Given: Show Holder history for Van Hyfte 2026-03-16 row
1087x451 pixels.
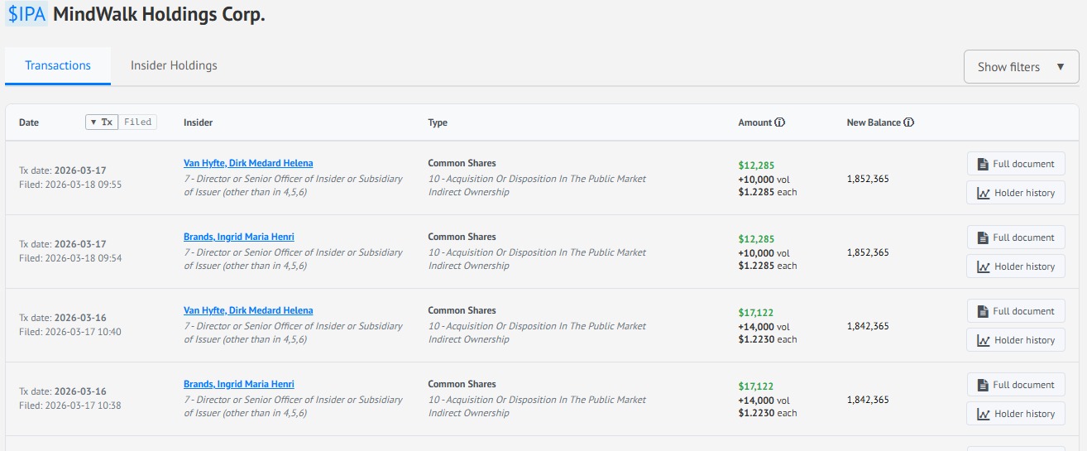Looking at the screenshot, I should [1015, 340].
